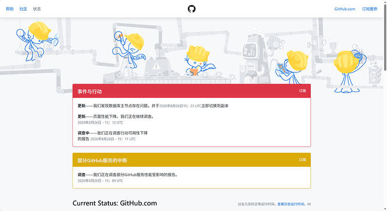Go to GitHub.com link in header
This screenshot has height=211, width=387.
pos(345,9)
